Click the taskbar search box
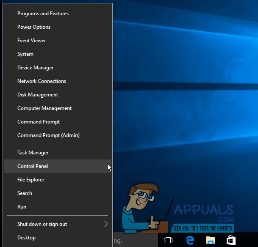Screen dimensions: 258x247 point(135,240)
